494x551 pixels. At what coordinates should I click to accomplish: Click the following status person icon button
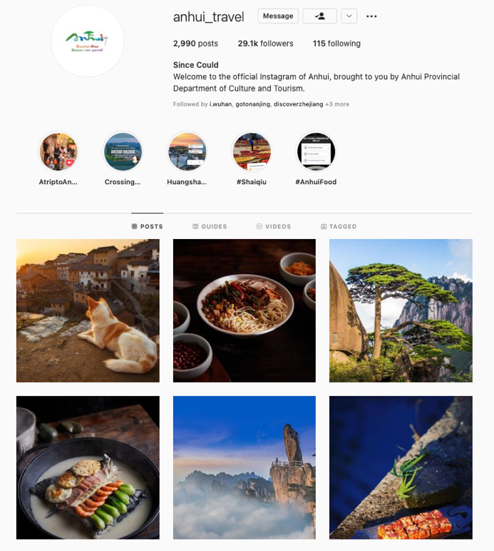[319, 16]
